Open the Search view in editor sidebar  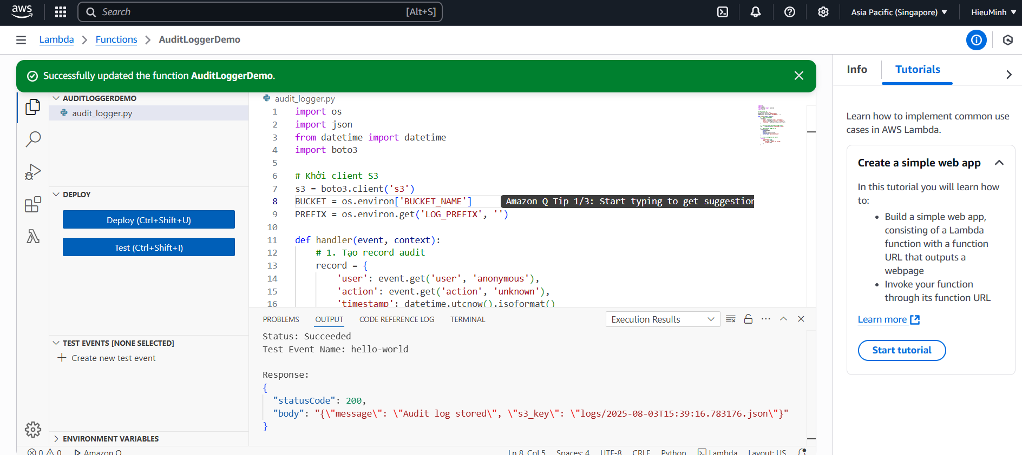(x=33, y=139)
